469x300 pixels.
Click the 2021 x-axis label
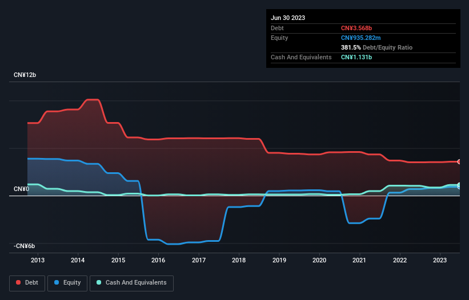click(x=359, y=260)
